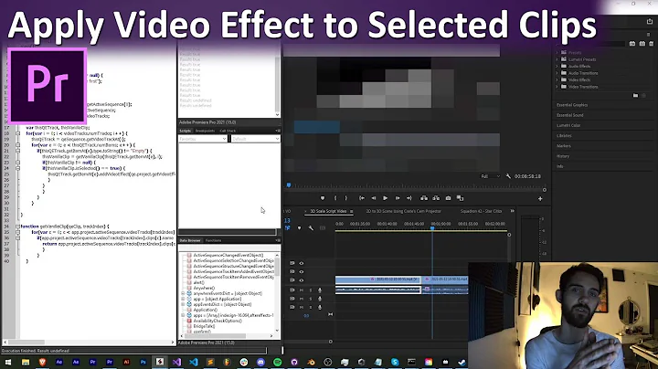Step forward one frame
Viewport: 658px width, 369px height.
click(398, 198)
